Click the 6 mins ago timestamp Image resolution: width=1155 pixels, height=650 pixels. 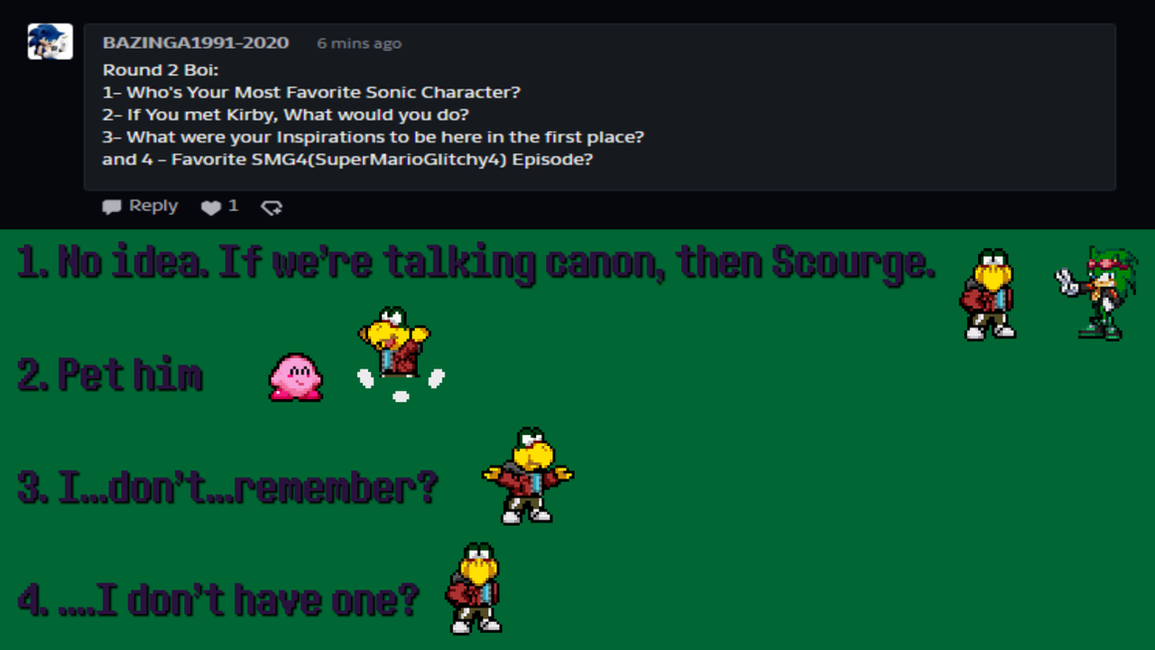(x=359, y=43)
